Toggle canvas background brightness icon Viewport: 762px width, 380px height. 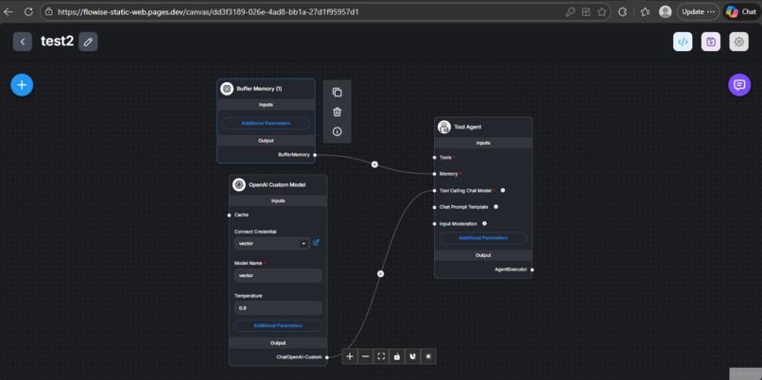(428, 356)
